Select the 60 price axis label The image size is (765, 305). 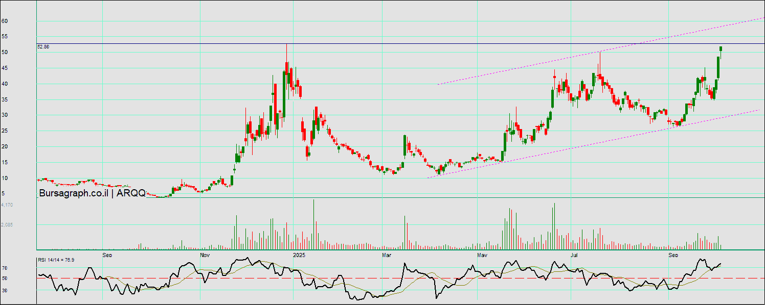(4, 21)
